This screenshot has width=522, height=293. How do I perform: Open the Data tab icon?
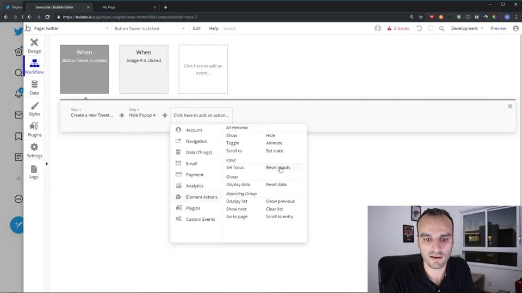[x=34, y=87]
